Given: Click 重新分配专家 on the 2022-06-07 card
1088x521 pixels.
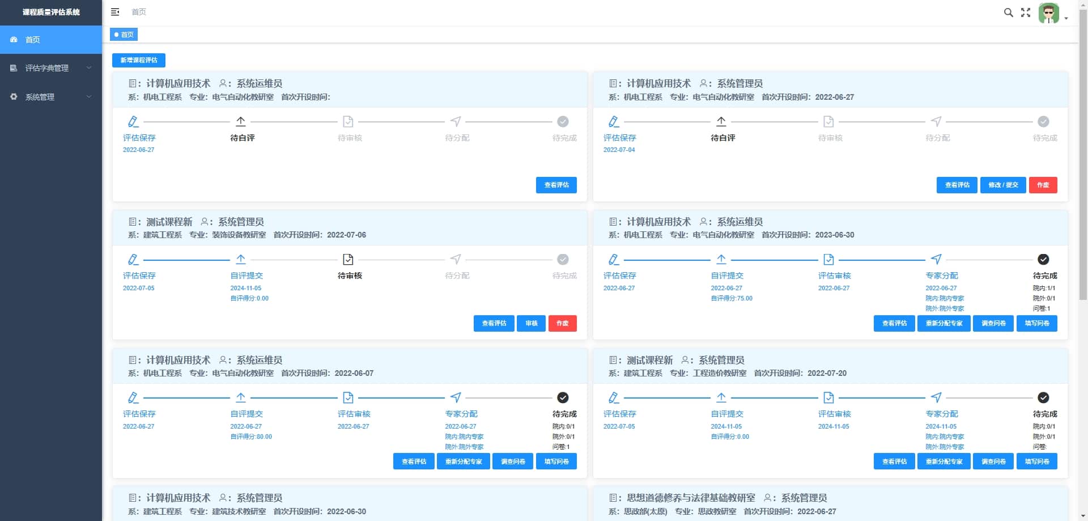Looking at the screenshot, I should [464, 461].
